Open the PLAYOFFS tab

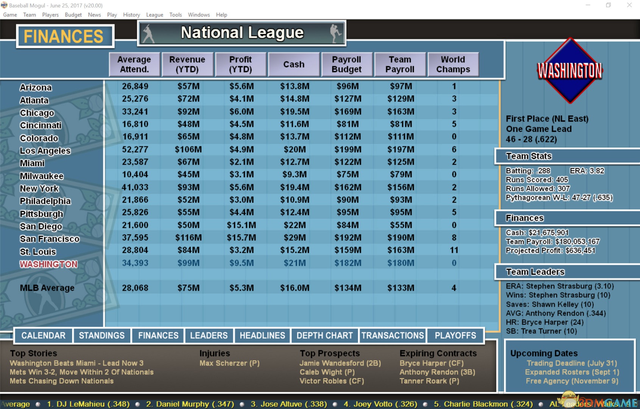(455, 336)
